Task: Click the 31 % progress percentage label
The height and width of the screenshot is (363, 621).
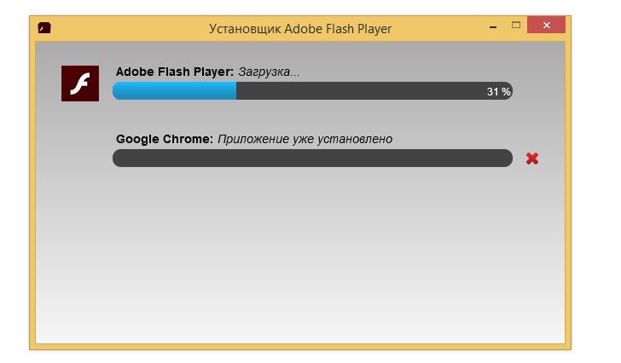Action: pos(498,92)
